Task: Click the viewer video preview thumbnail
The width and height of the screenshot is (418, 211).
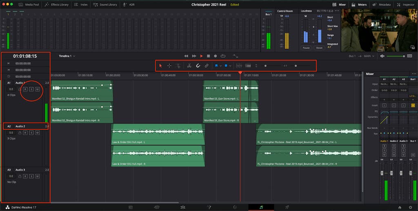Action: pos(379,30)
